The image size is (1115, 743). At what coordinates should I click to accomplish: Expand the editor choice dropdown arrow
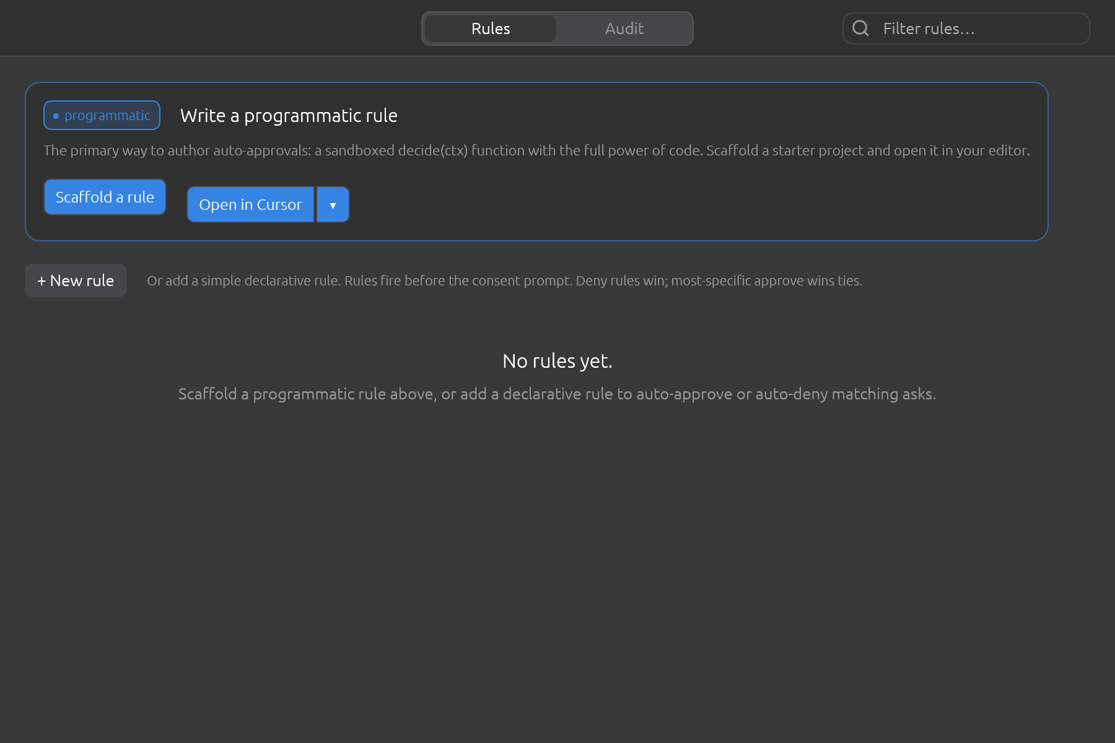[x=333, y=204]
